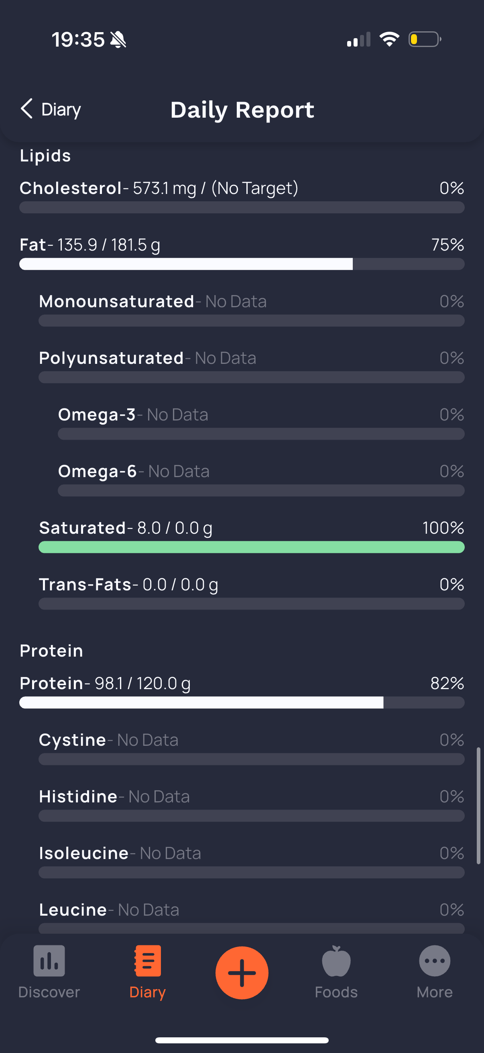Select the Omega-3 No Data row

261,422
